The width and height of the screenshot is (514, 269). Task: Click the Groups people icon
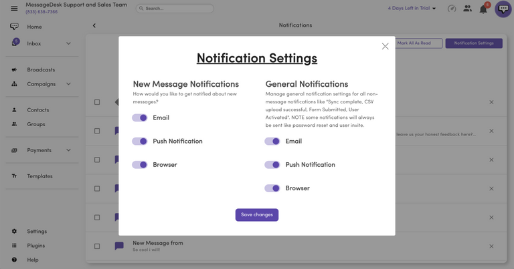[14, 124]
